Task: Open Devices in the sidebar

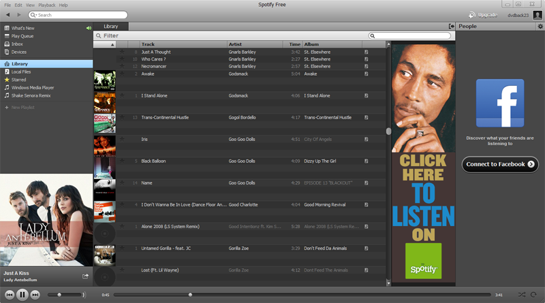Action: pos(19,52)
